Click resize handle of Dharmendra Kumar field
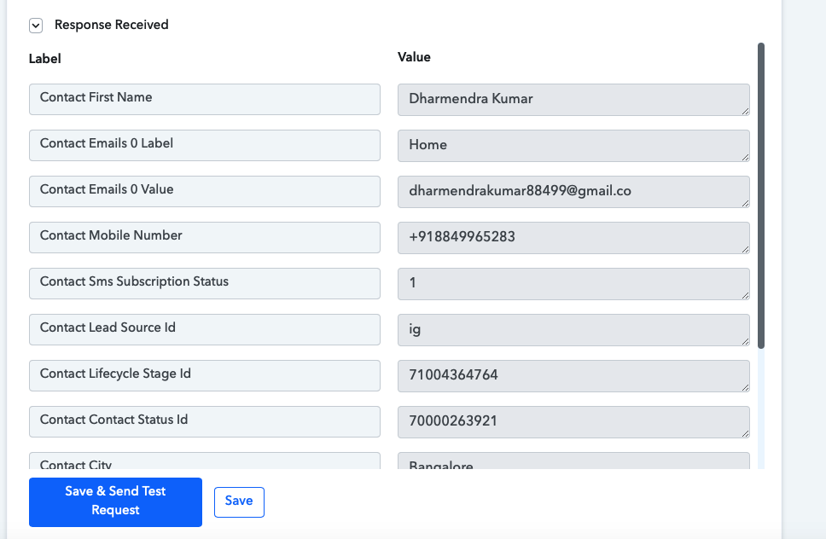The image size is (826, 539). tap(746, 111)
